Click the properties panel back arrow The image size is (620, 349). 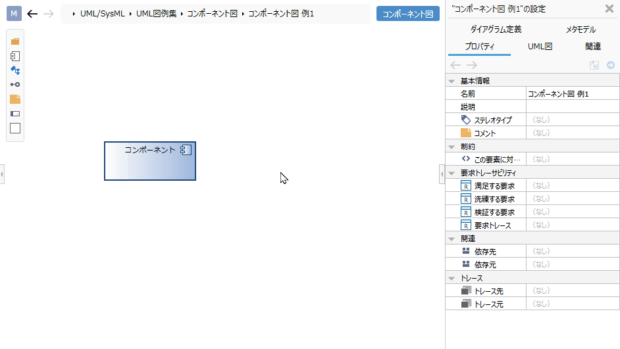tap(455, 65)
